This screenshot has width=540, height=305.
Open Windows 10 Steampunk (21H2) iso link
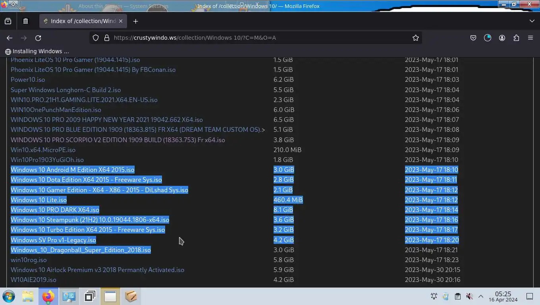[x=90, y=220]
